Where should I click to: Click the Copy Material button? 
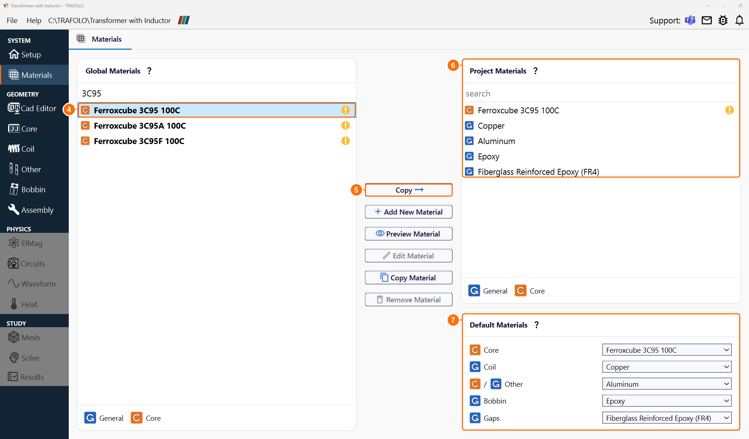click(409, 277)
